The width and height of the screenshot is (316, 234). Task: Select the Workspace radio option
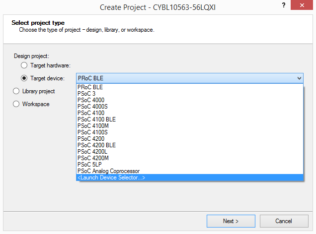(x=16, y=104)
